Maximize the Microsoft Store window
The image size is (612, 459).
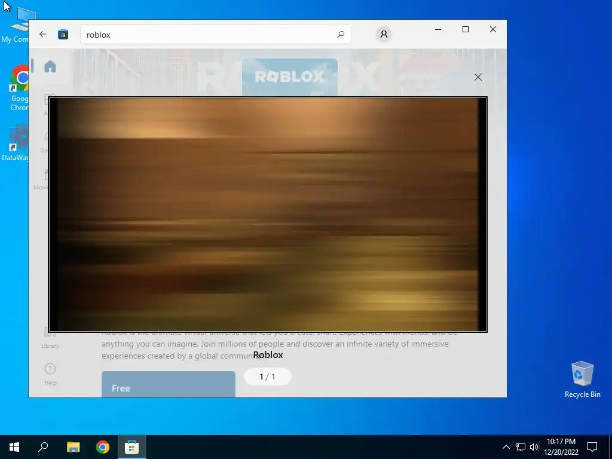[465, 29]
